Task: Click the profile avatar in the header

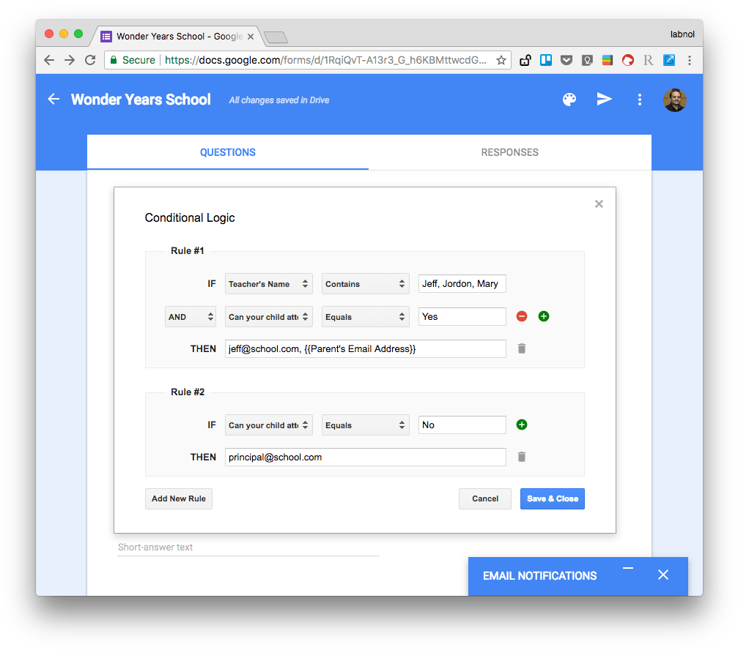Action: point(674,100)
